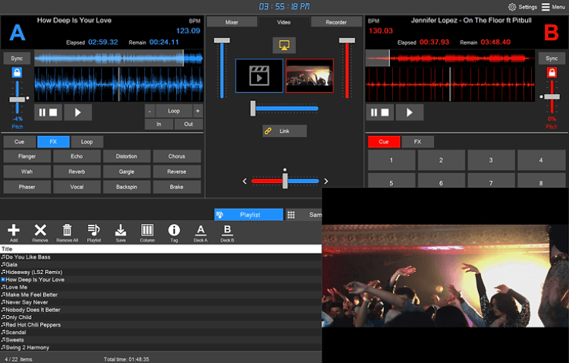Open the Column layout icon
The image size is (569, 363).
pyautogui.click(x=147, y=230)
